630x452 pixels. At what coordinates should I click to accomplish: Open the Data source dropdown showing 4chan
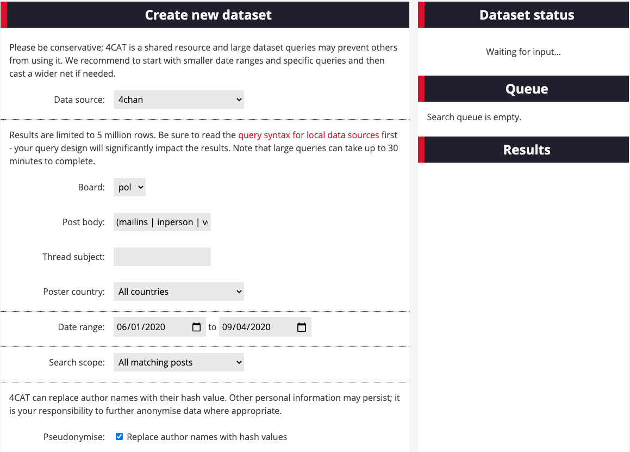[x=178, y=100]
